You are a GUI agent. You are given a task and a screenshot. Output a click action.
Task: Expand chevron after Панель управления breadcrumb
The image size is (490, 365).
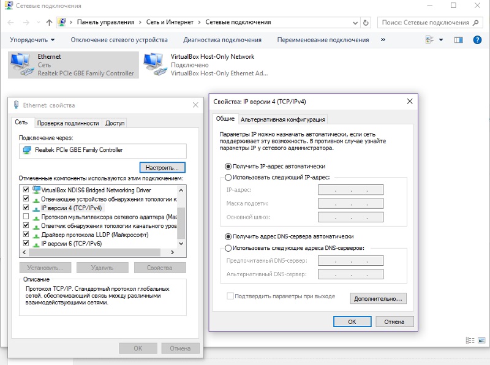point(140,22)
